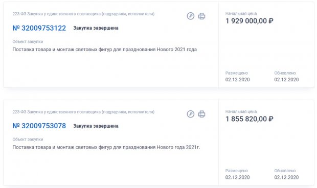317x188 pixels.
Task: Click the electronic signature icon for purchase 32009753122
Action: point(190,16)
